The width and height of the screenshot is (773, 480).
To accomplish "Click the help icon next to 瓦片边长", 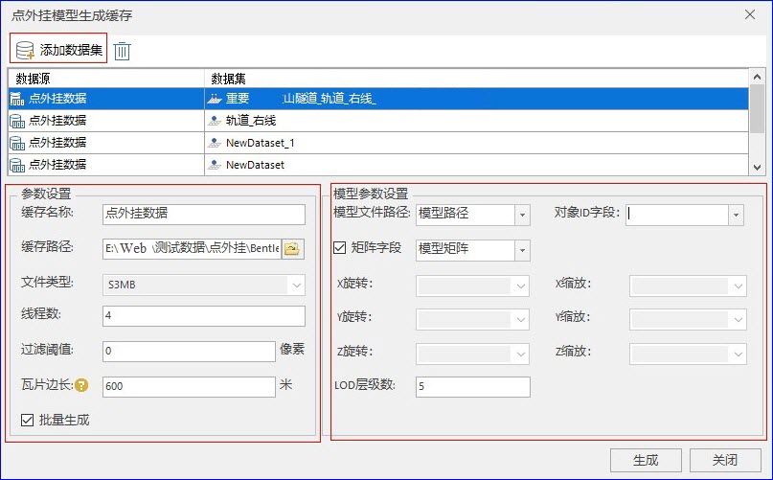I will point(81,385).
